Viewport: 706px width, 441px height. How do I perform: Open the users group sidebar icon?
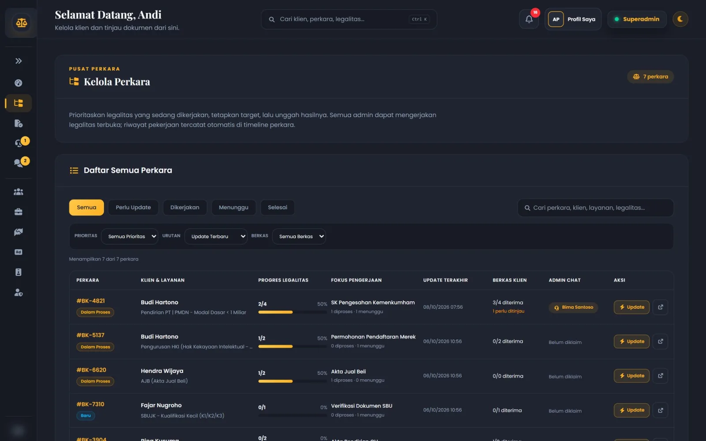(x=19, y=192)
